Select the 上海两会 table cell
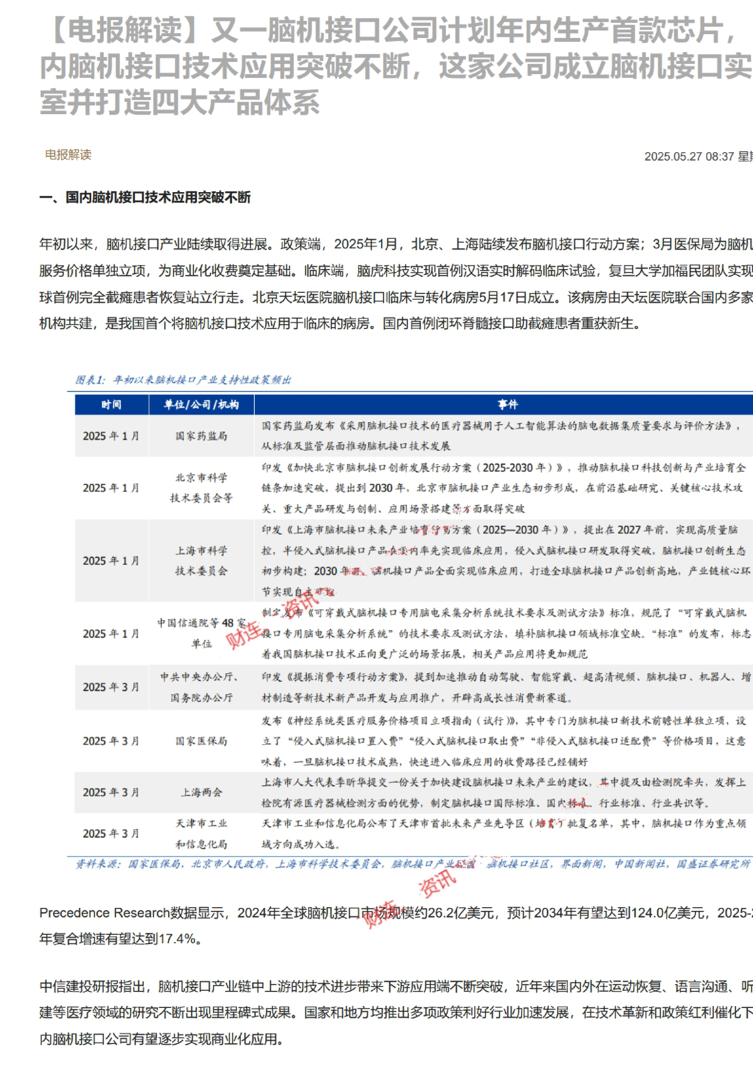 coord(201,792)
